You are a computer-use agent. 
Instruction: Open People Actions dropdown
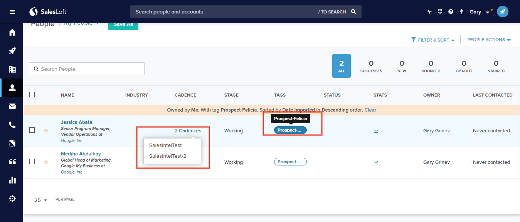[x=489, y=40]
